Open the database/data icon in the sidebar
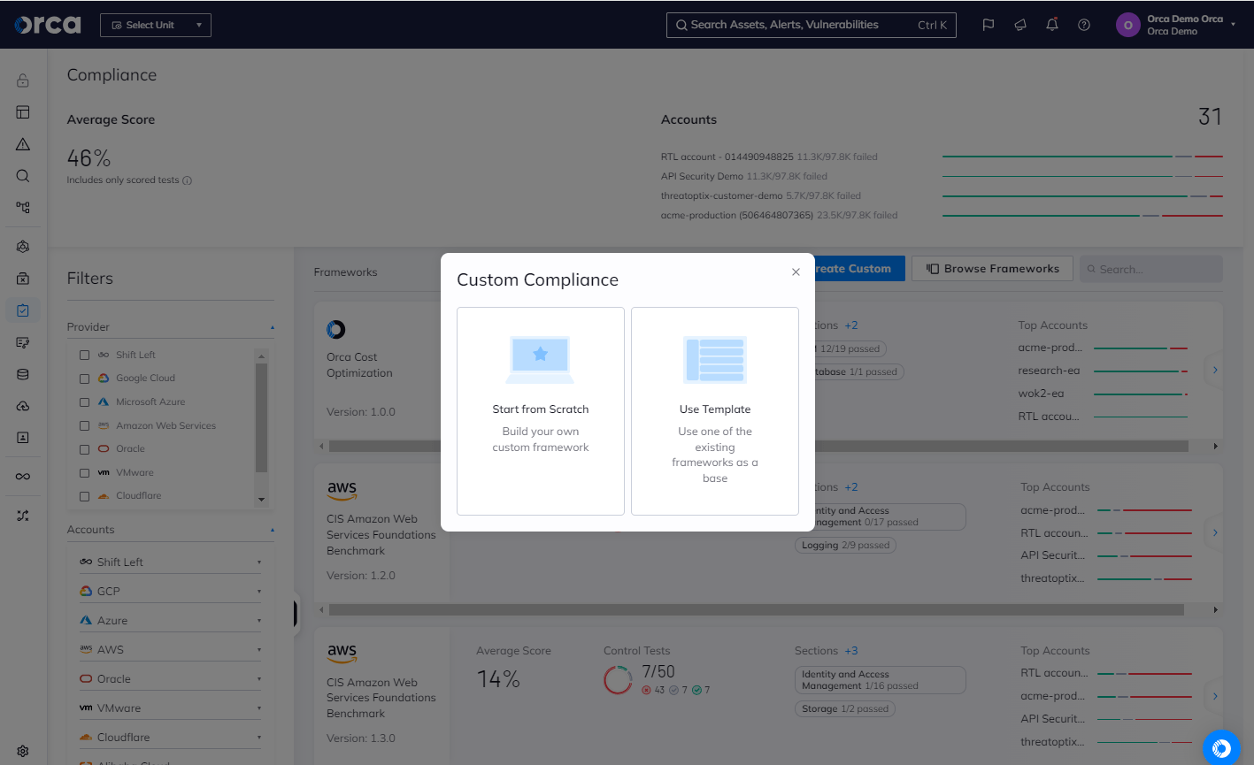 [x=22, y=373]
